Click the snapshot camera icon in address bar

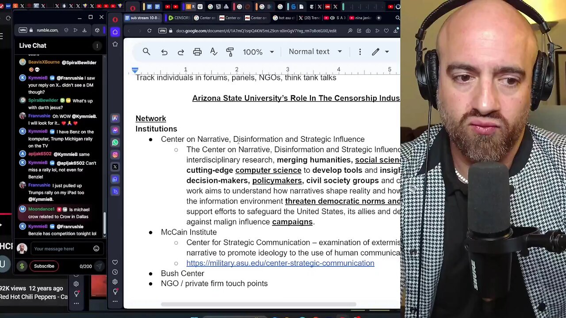point(368,30)
